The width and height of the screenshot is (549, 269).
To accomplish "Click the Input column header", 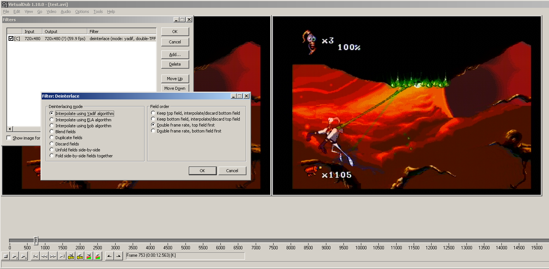I will coord(32,32).
